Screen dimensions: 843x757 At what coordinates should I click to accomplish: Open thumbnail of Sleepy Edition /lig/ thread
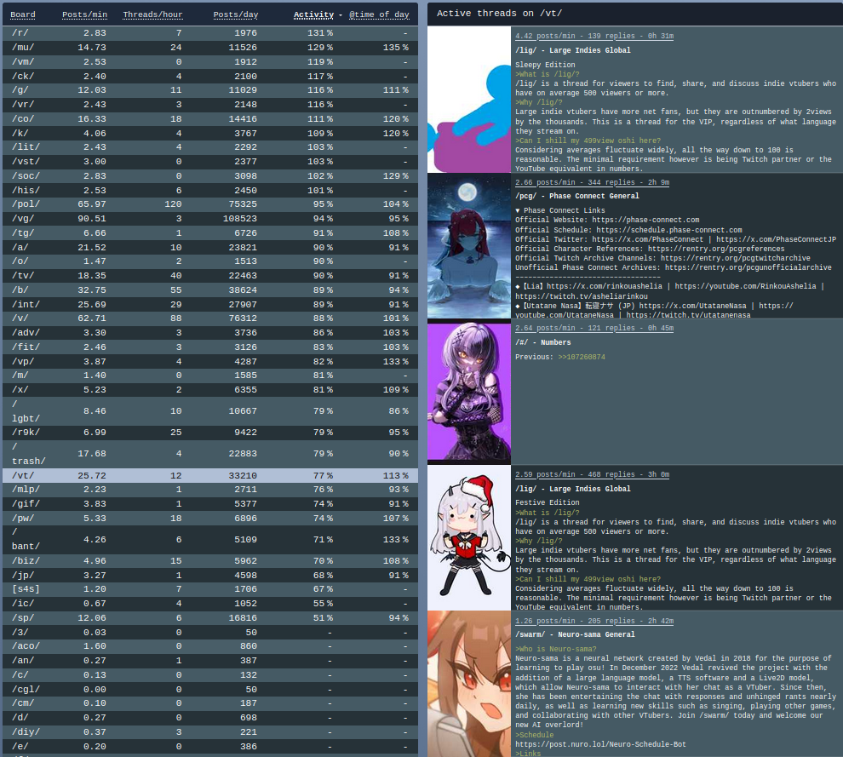coord(469,100)
